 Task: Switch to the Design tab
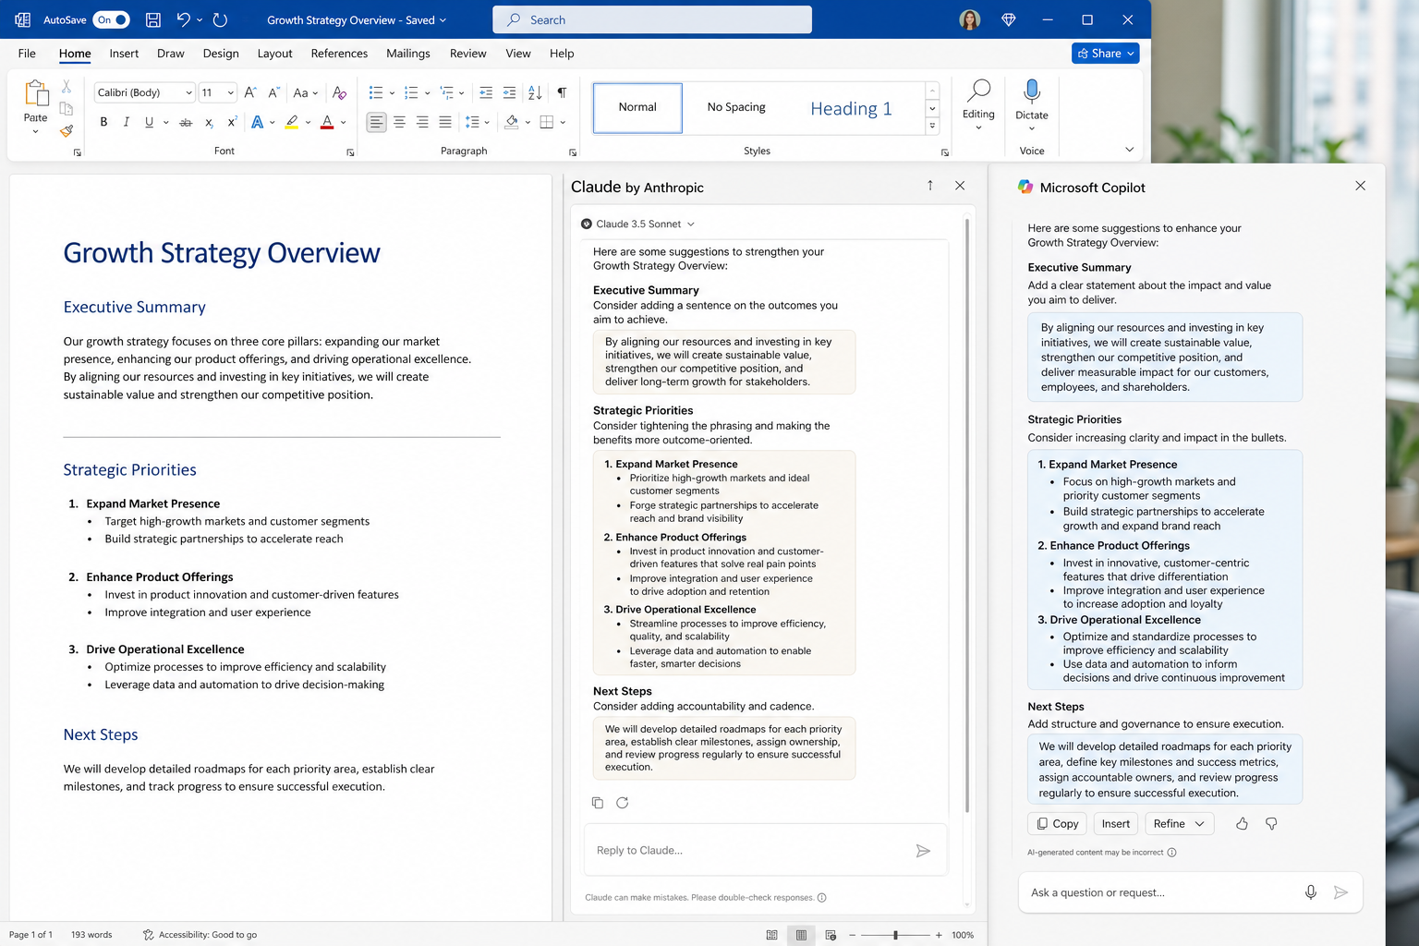[x=221, y=54]
